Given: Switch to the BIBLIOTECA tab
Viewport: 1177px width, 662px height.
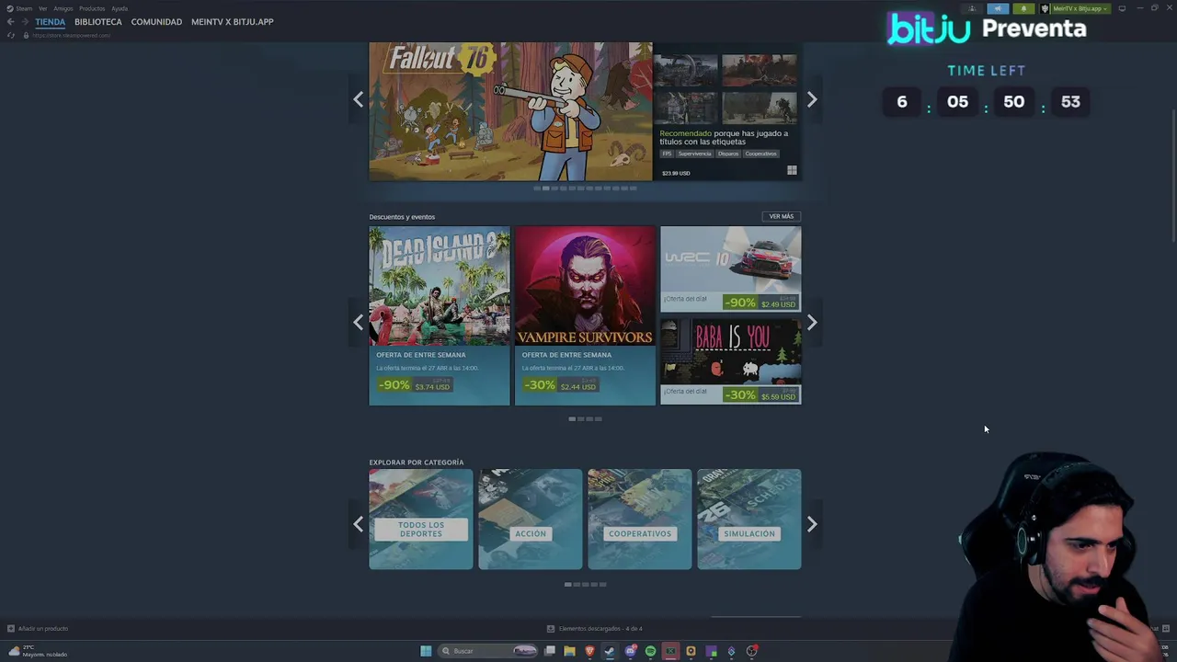Looking at the screenshot, I should 97,22.
